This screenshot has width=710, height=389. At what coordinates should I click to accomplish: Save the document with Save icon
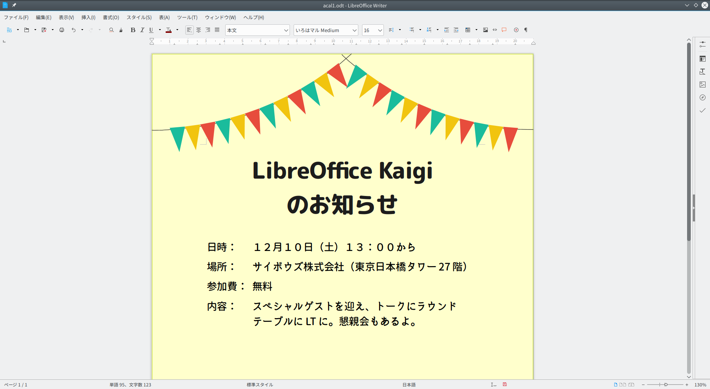[44, 30]
